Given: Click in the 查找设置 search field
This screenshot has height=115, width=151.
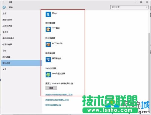Looking at the screenshot, I should coord(129,7).
